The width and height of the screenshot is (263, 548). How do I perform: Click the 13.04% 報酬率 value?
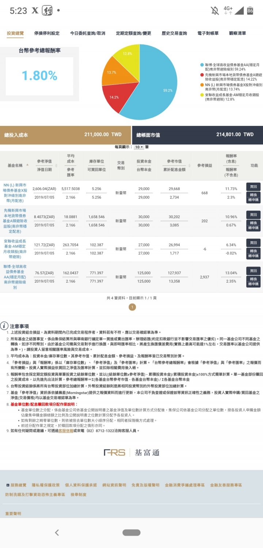231,273
